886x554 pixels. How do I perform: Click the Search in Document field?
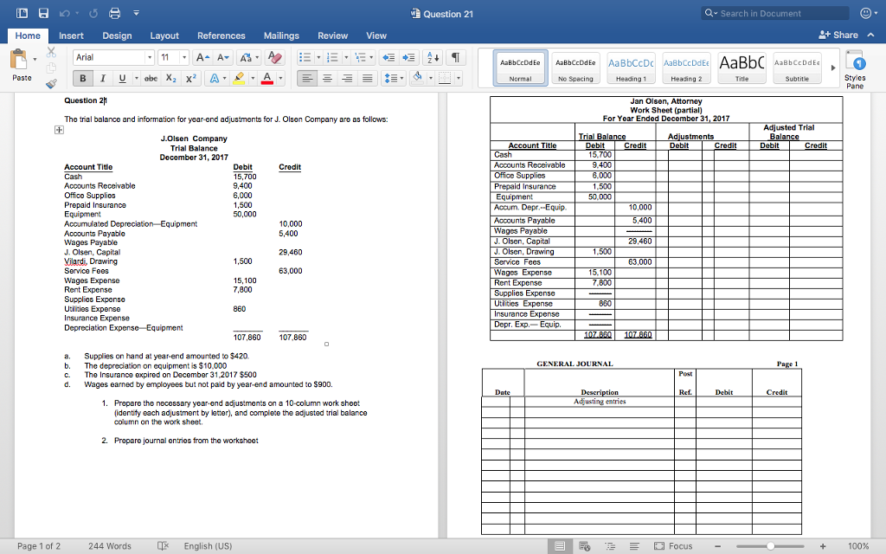pos(773,12)
